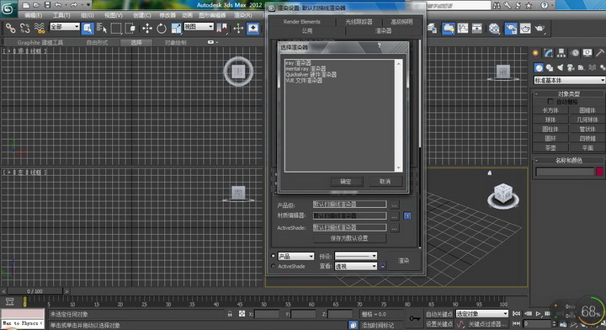Viewport: 606px width, 330px height.
Task: Open the Render Setup toolbar icon
Action: coord(511,29)
